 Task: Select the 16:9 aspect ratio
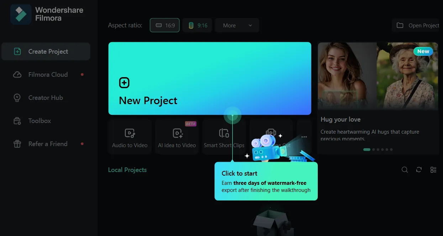(x=165, y=25)
